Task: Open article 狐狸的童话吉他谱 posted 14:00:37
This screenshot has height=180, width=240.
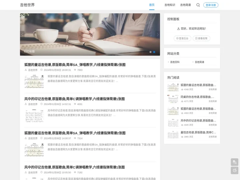Action: coord(75,133)
